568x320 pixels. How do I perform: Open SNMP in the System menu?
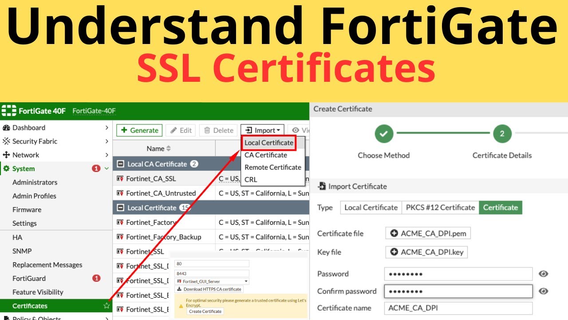tap(22, 251)
